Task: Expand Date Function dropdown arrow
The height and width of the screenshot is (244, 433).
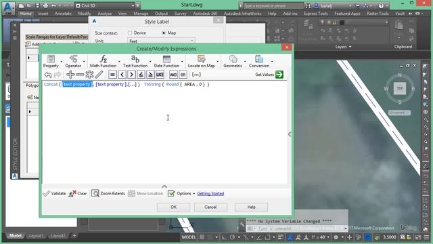Action: 182,62
